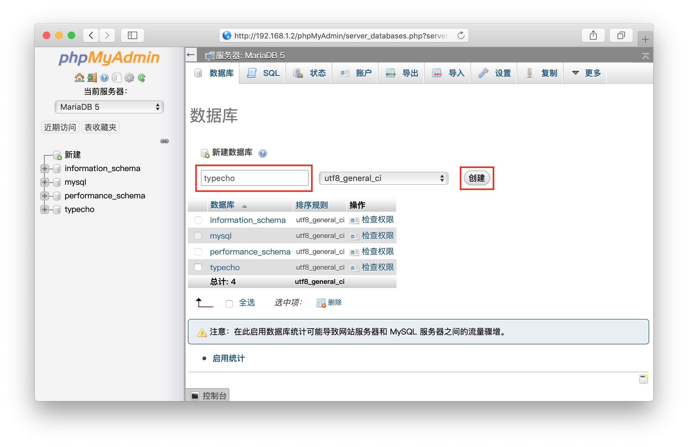Open the MariaDB 5 server dropdown
Image resolution: width=688 pixels, height=447 pixels.
point(109,107)
